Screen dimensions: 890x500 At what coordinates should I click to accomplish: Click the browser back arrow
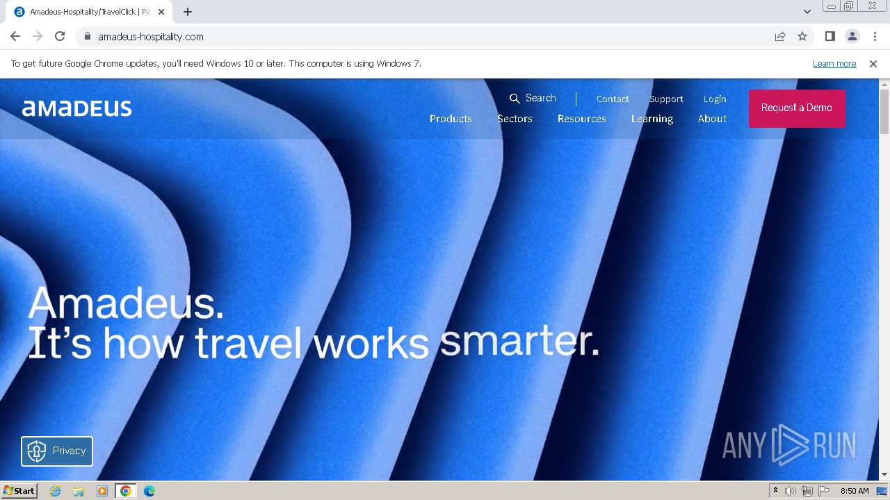[15, 37]
